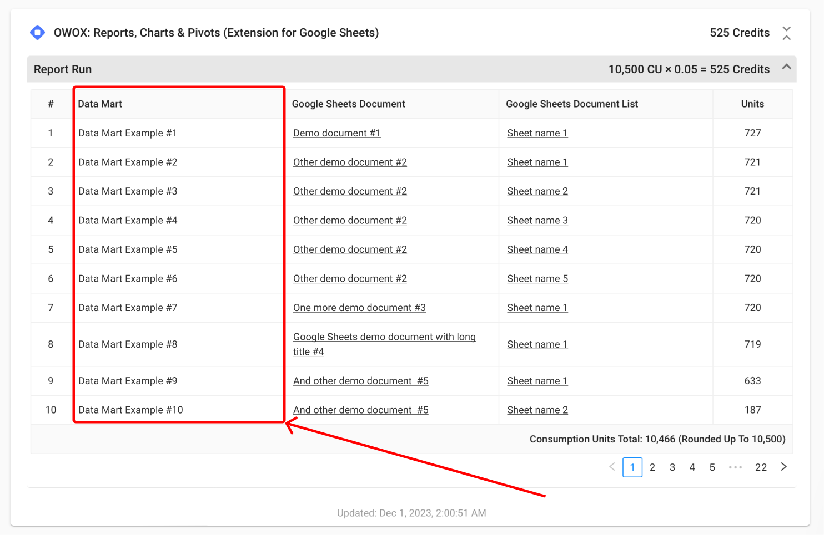Viewport: 824px width, 535px height.
Task: Open And other demo document #5 in row 10
Action: [361, 410]
